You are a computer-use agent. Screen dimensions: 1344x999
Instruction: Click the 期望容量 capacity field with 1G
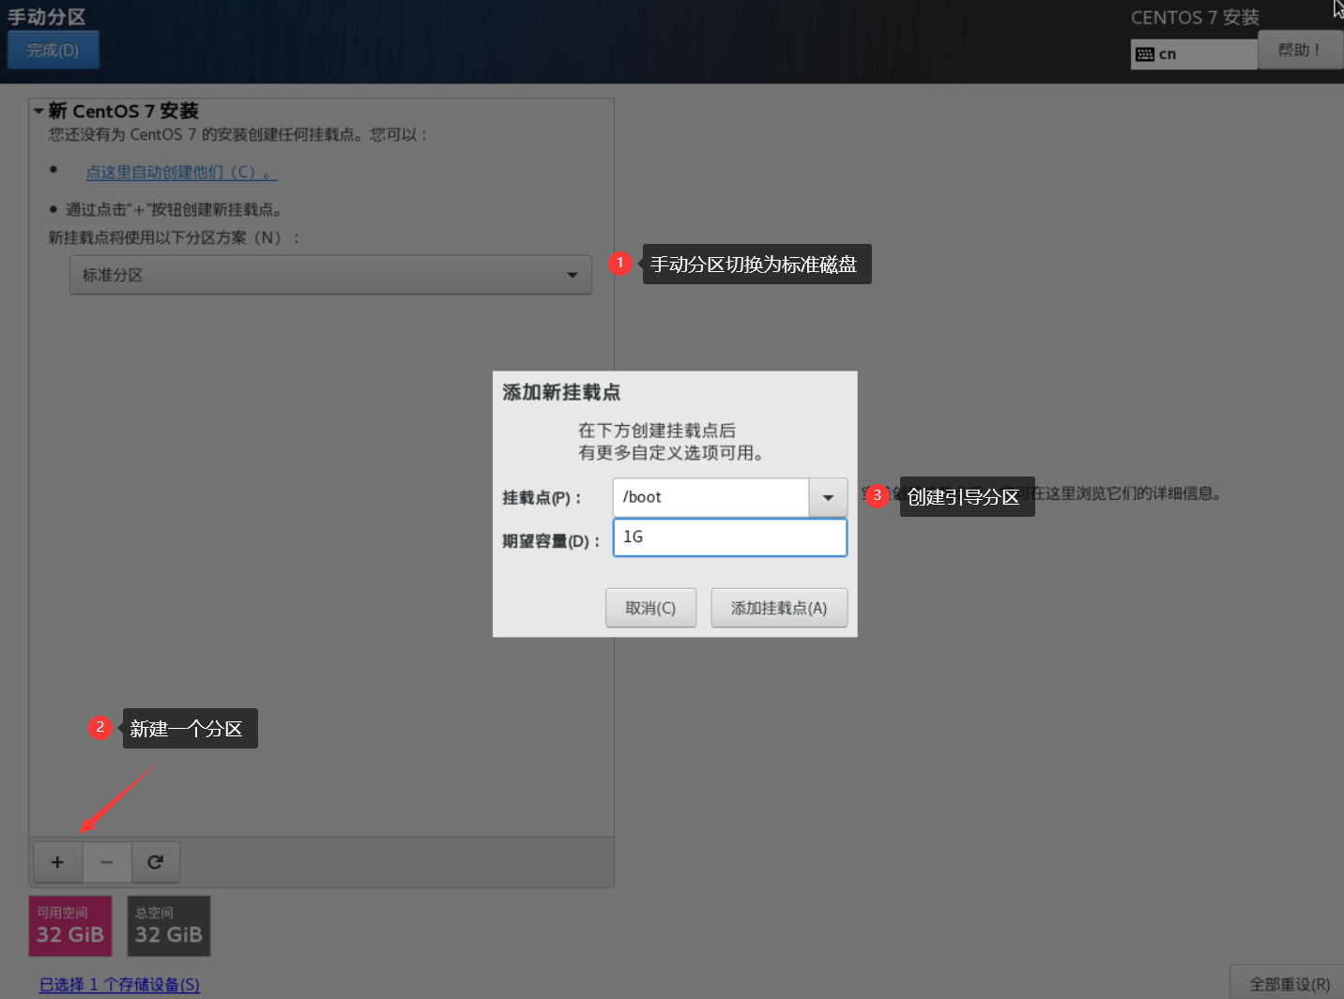click(730, 537)
